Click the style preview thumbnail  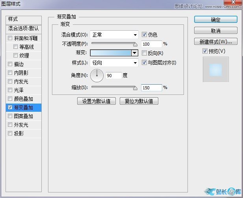pyautogui.click(x=216, y=69)
